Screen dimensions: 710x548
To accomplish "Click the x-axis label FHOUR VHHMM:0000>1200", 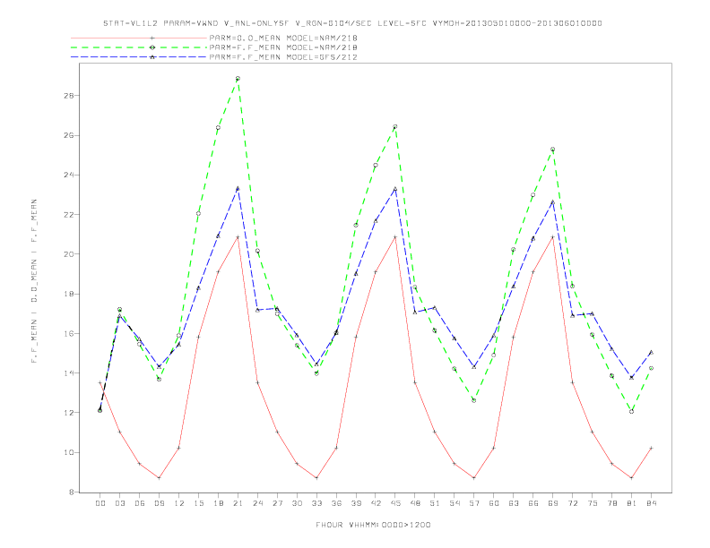I will click(x=373, y=525).
